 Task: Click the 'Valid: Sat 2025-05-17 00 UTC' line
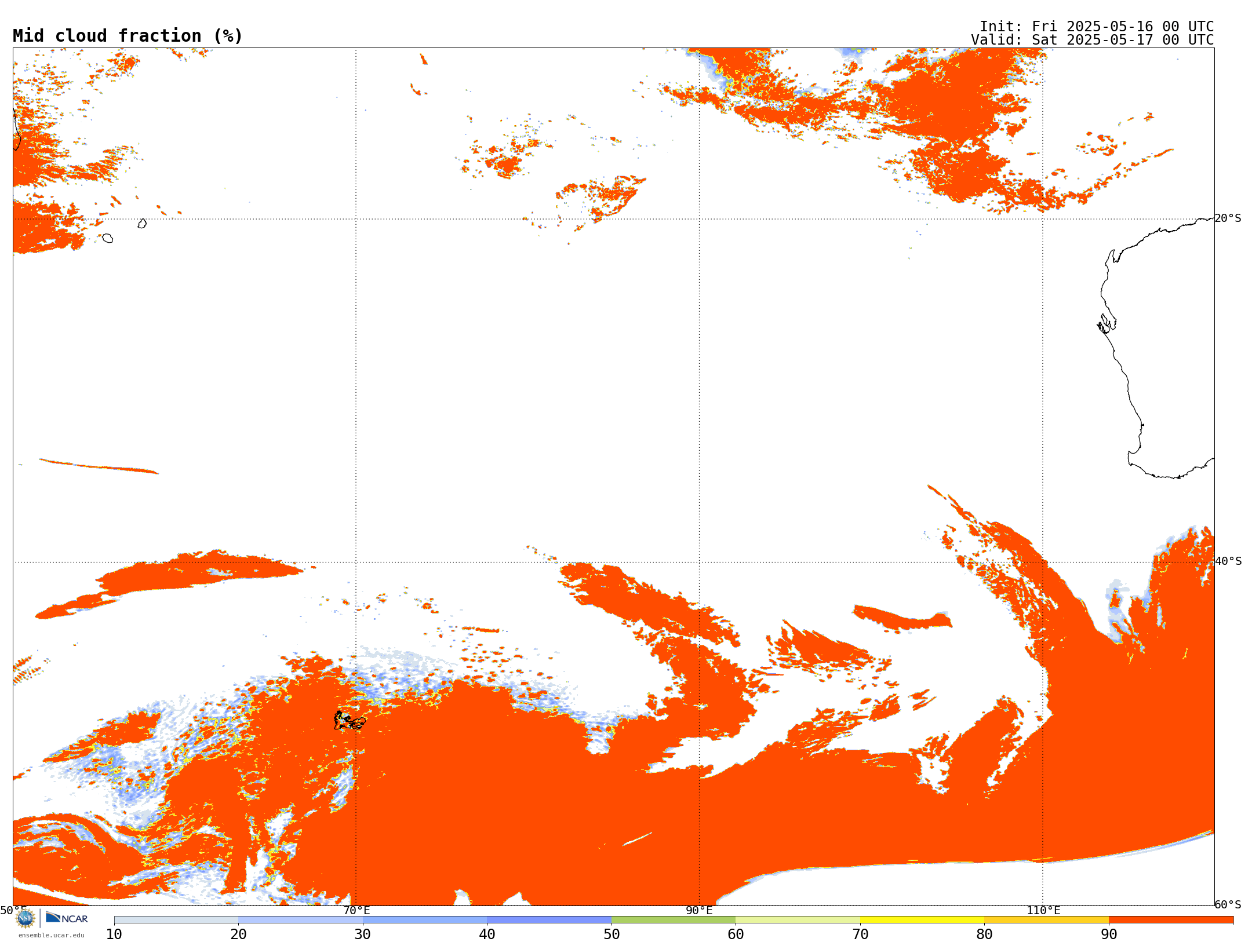[1093, 40]
